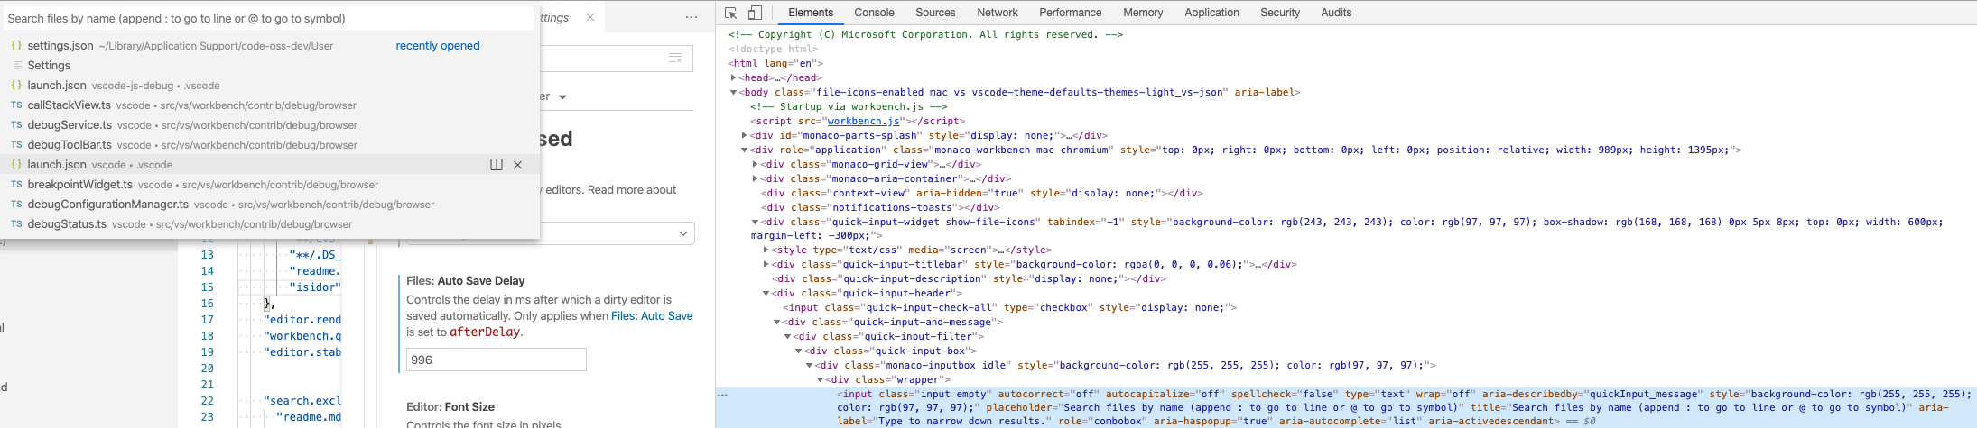This screenshot has height=428, width=1977.
Task: Collapse the quick-input-widget div
Action: pos(756,222)
